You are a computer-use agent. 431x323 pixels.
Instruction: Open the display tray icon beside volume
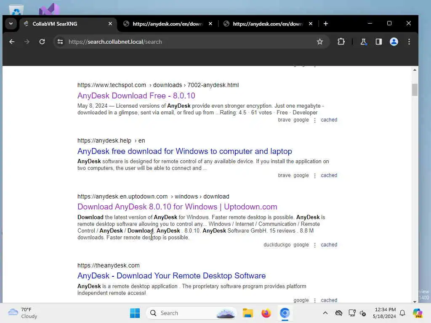point(352,313)
